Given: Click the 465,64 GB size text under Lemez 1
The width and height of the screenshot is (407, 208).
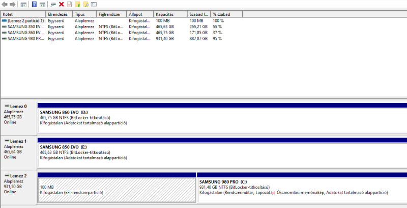Looking at the screenshot, I should coord(13,151).
